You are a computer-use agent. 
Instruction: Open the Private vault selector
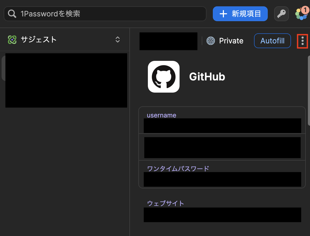click(x=225, y=41)
